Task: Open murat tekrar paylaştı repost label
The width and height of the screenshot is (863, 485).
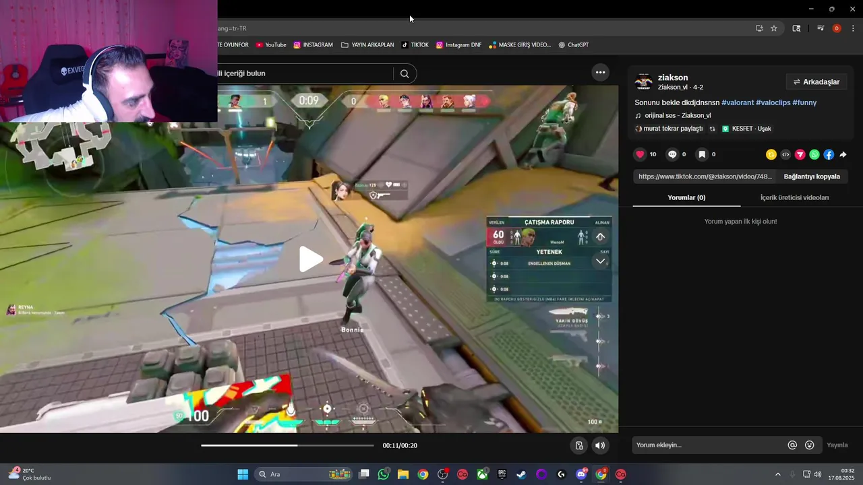Action: point(669,129)
